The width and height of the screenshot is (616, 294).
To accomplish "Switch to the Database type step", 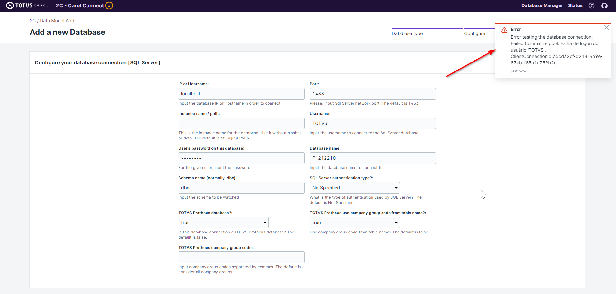I will (x=407, y=33).
